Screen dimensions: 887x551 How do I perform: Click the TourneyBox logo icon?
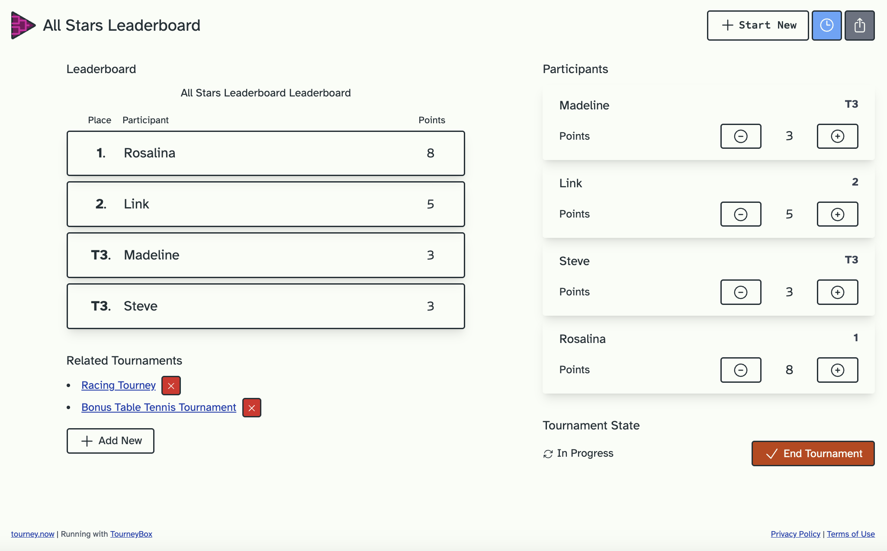coord(22,25)
